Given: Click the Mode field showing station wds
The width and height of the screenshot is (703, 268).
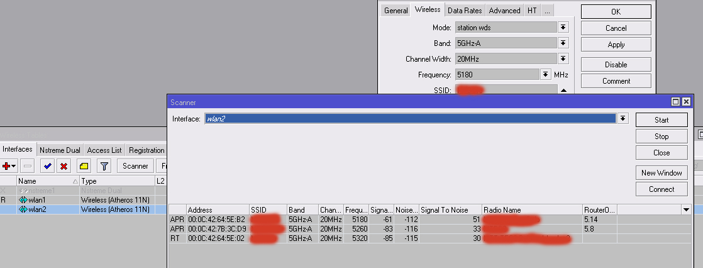Looking at the screenshot, I should (506, 28).
